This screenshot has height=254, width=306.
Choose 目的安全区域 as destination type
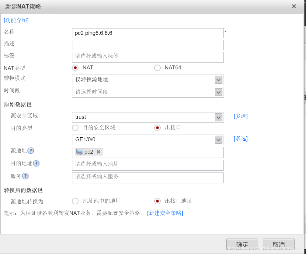point(75,128)
